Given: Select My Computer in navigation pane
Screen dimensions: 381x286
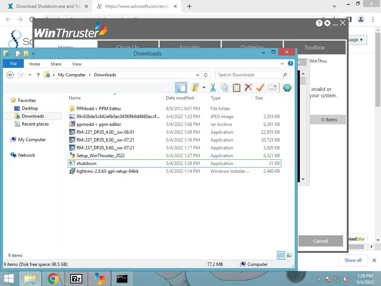Looking at the screenshot, I should click(32, 140).
